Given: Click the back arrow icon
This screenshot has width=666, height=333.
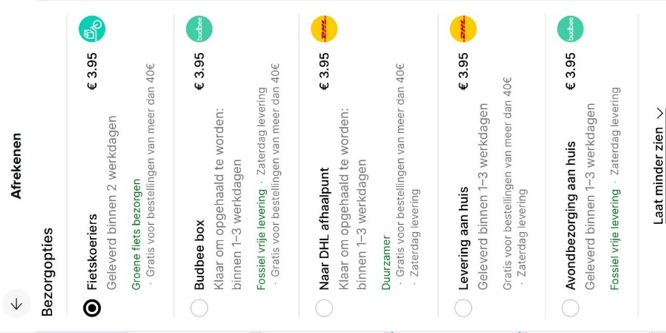Looking at the screenshot, I should pos(16,304).
